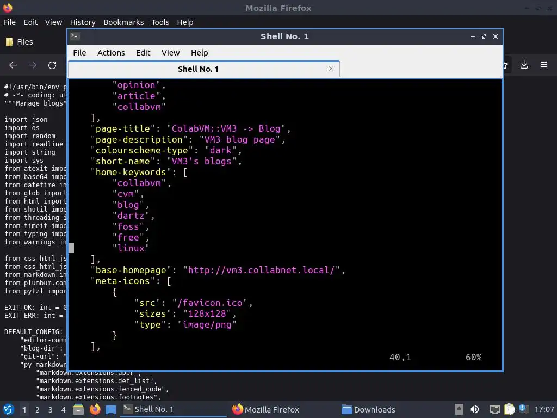Open Firefox's History menu
Screen dimensions: 557x418
(83, 22)
